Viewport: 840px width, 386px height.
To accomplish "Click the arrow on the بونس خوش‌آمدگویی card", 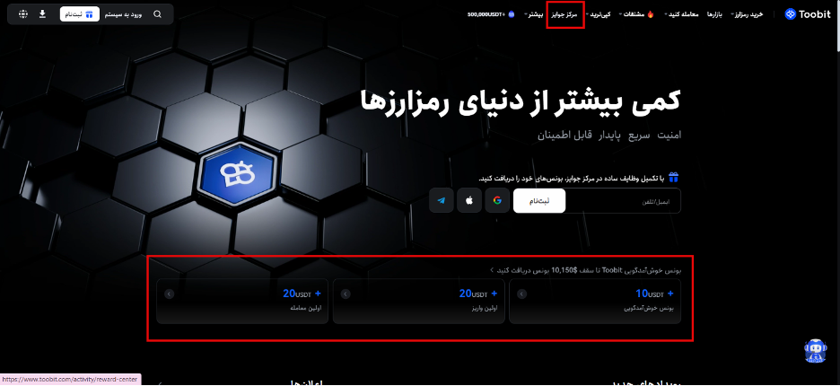I will [521, 294].
